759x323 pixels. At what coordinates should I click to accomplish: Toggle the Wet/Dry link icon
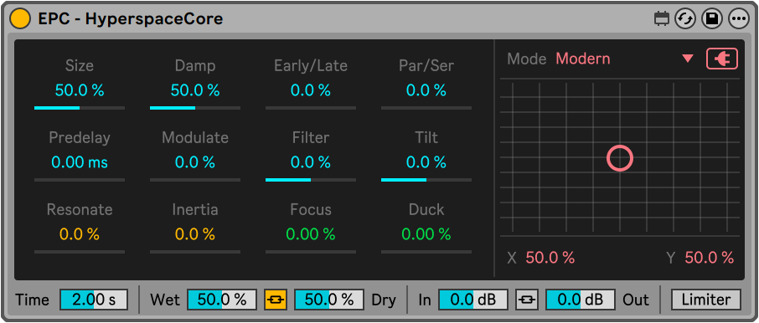pyautogui.click(x=276, y=300)
